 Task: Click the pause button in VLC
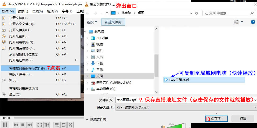[x=5, y=125]
